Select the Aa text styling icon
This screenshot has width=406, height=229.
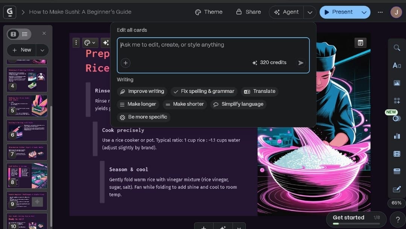click(x=397, y=65)
